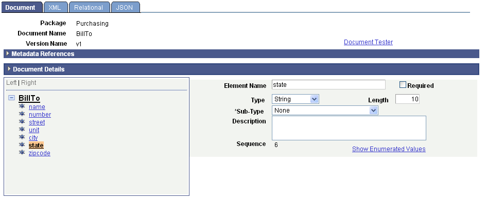This screenshot has width=486, height=200.
Task: Toggle the Required checkbox
Action: 403,85
